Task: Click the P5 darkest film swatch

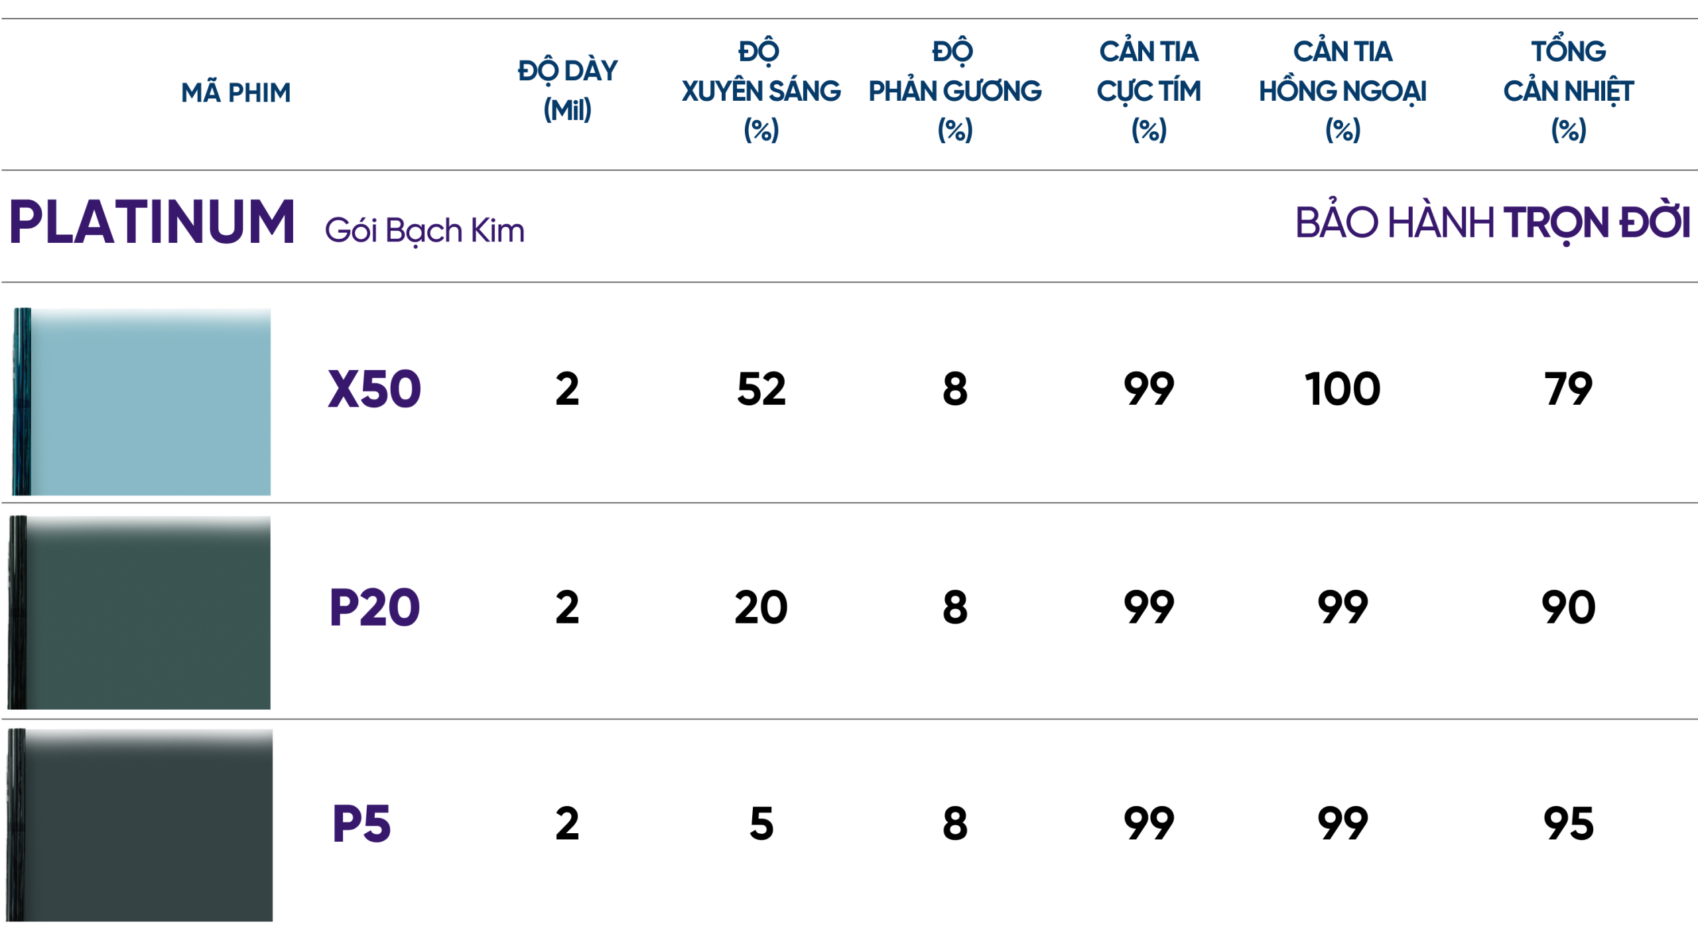Action: (x=141, y=825)
